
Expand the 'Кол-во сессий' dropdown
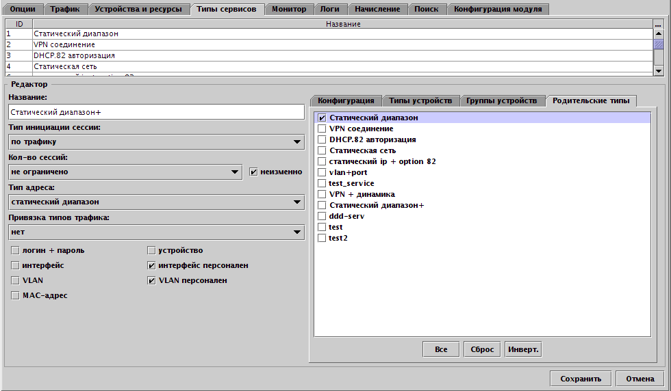pos(125,172)
